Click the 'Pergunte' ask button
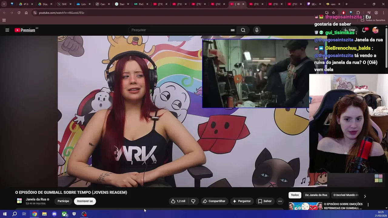This screenshot has height=218, width=388. click(x=242, y=201)
